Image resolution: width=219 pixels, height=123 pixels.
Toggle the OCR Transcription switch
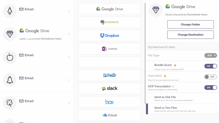pyautogui.click(x=210, y=88)
